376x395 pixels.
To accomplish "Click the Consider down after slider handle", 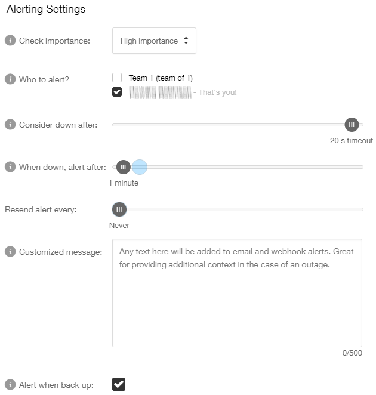I will click(x=352, y=125).
